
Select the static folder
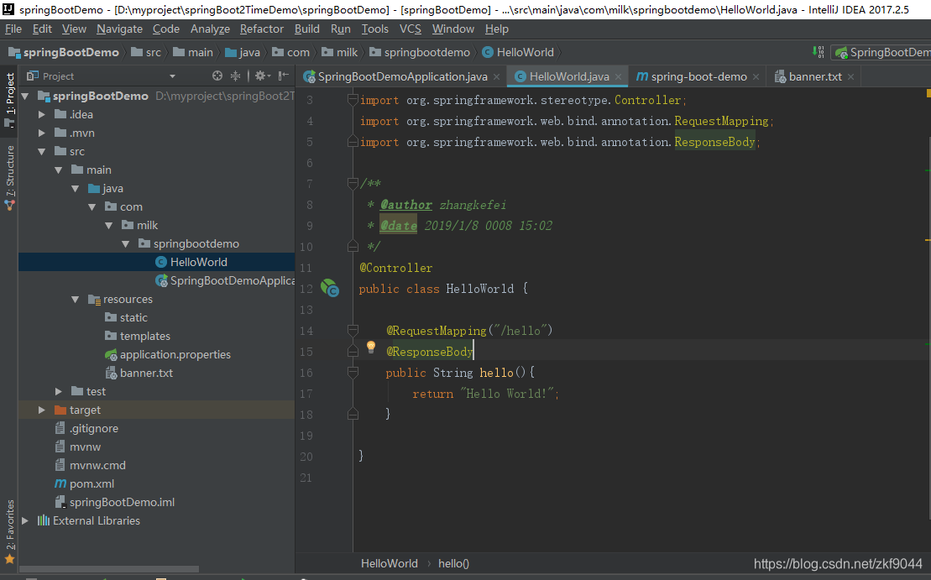(x=133, y=317)
